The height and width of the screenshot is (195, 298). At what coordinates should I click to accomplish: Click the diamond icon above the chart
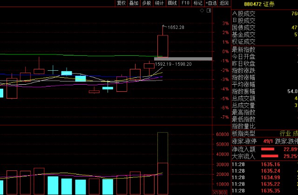click(x=202, y=11)
